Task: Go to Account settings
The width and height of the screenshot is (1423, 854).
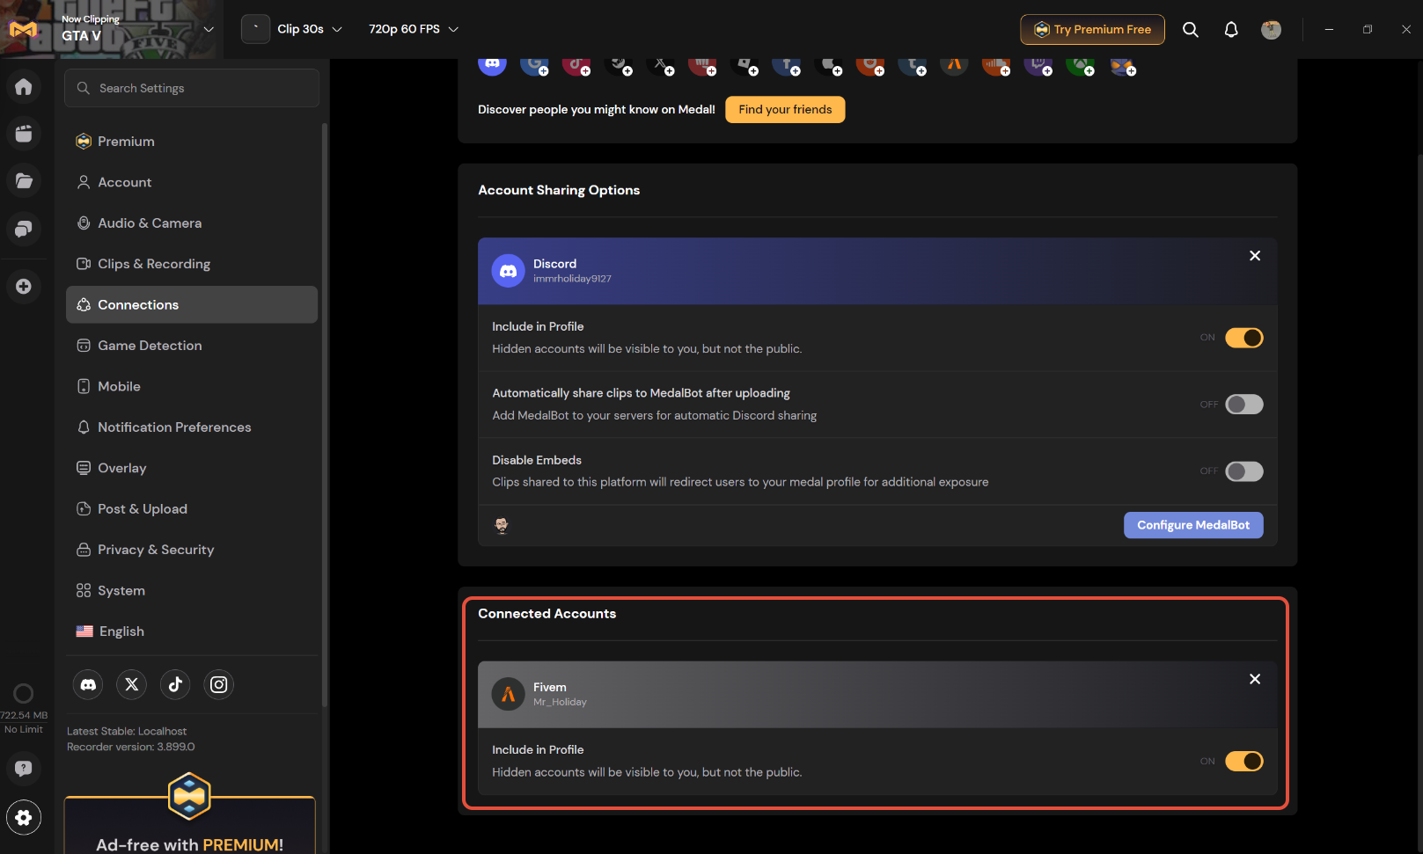Action: tap(192, 182)
